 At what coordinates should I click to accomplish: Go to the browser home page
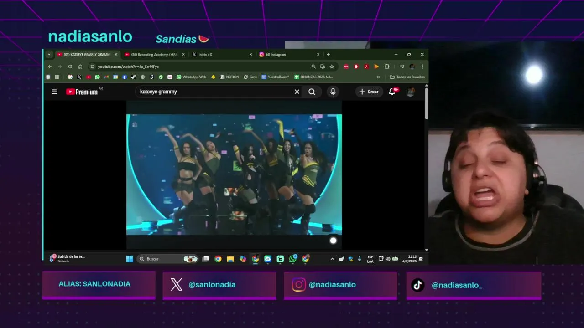click(80, 67)
